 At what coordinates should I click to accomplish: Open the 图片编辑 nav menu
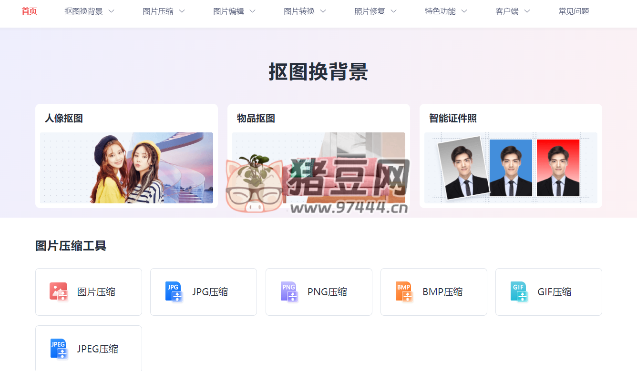[x=228, y=11]
